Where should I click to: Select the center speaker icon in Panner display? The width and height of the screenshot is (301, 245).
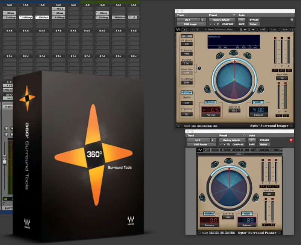point(229,161)
